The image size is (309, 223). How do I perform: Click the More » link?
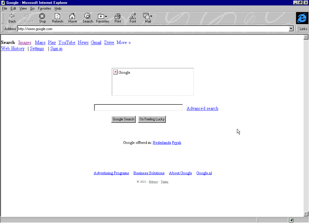tap(124, 42)
